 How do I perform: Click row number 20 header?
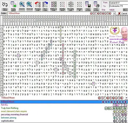(2, 94)
